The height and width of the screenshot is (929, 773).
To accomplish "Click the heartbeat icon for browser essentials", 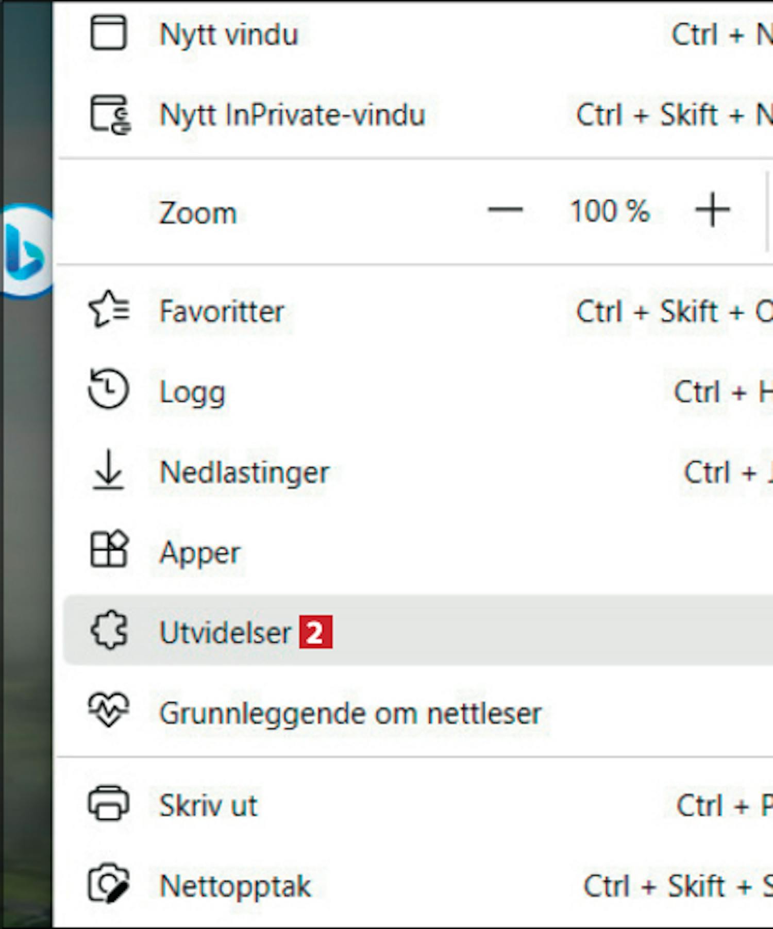I will coord(109,710).
